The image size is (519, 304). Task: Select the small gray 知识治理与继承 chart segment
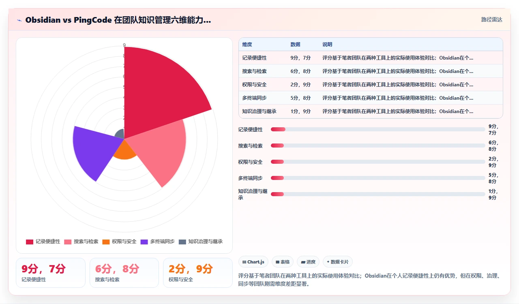120,134
